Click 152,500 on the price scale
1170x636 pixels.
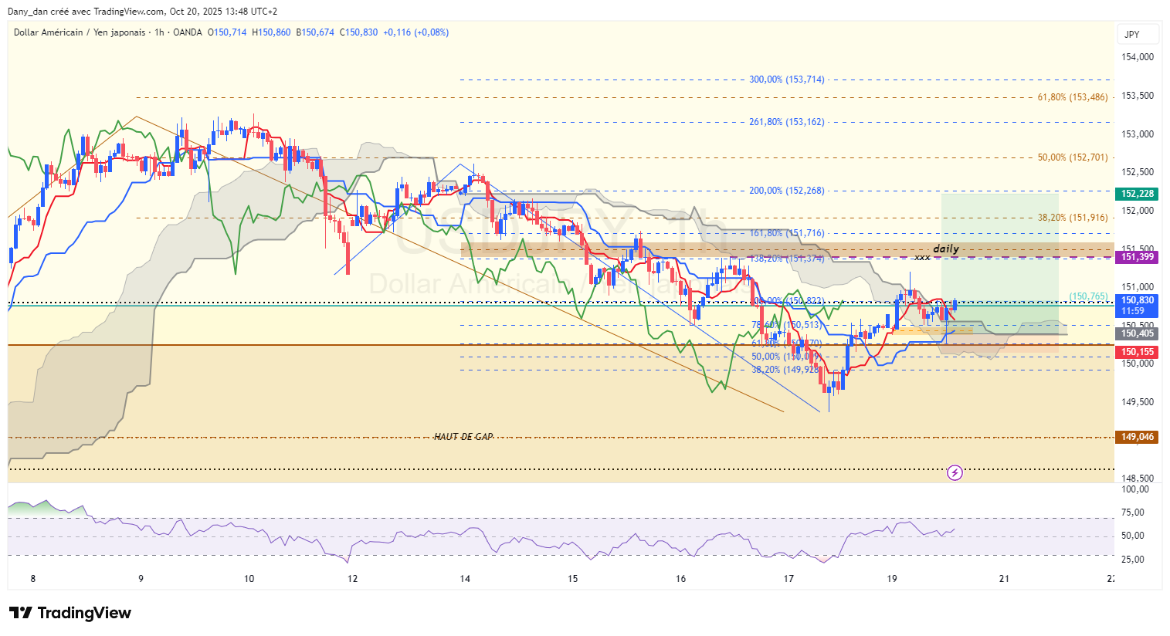[x=1138, y=172]
